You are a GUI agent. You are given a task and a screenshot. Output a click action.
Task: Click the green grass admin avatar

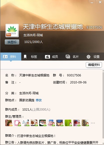pyautogui.click(x=68, y=123)
